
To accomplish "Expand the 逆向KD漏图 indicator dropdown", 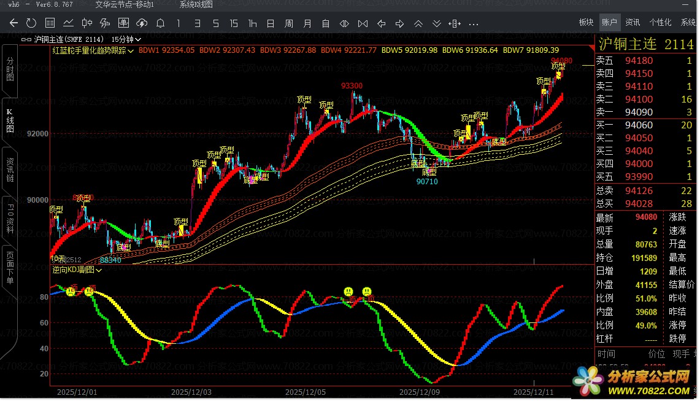I will tap(99, 270).
